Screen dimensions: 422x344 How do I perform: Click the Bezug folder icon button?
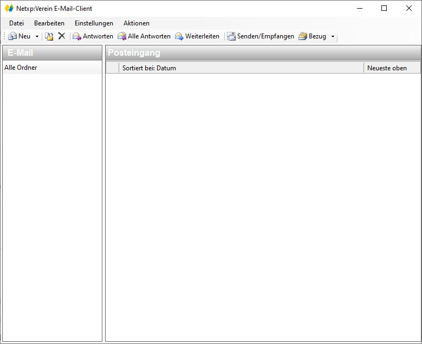(313, 36)
